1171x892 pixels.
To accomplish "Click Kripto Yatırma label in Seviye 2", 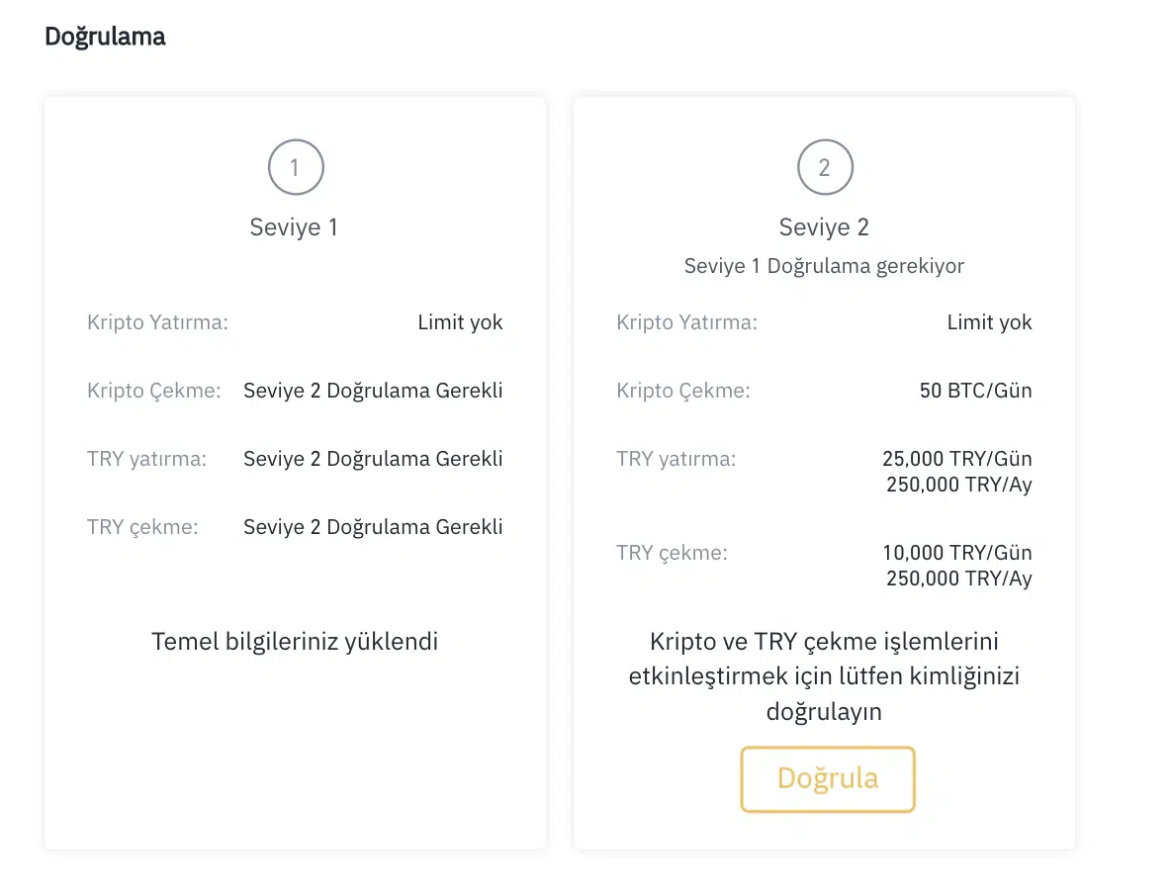I will (686, 322).
